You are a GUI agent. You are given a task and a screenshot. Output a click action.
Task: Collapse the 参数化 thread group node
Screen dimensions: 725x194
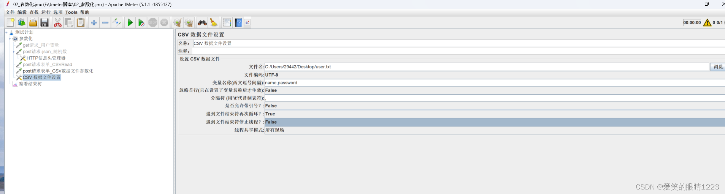(10, 39)
